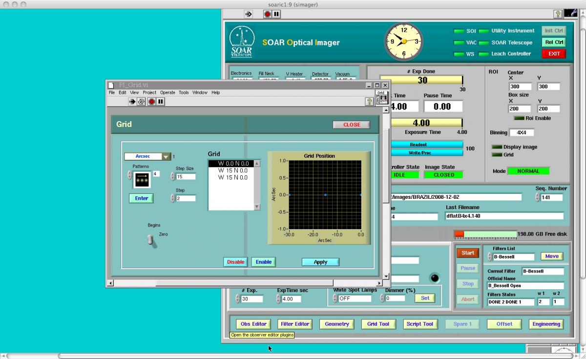The height and width of the screenshot is (359, 586).
Task: Click the Filters List selector arrows
Action: pyautogui.click(x=490, y=256)
